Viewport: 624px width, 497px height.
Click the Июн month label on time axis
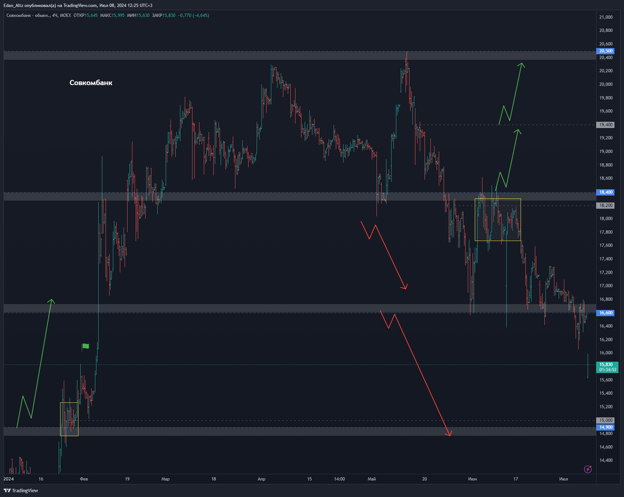click(472, 478)
